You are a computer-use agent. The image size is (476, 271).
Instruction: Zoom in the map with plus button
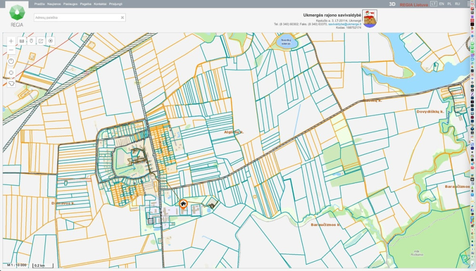pyautogui.click(x=11, y=41)
